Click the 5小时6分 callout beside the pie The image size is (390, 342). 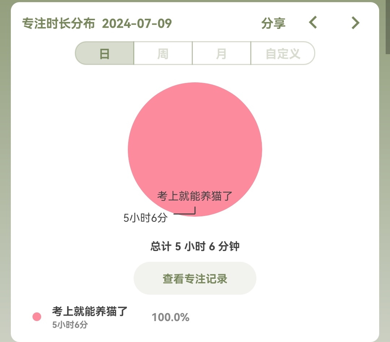146,218
